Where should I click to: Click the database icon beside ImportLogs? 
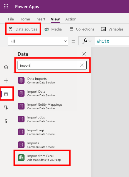pos(21,132)
